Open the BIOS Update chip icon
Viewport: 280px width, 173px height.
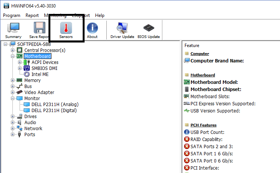coord(148,30)
